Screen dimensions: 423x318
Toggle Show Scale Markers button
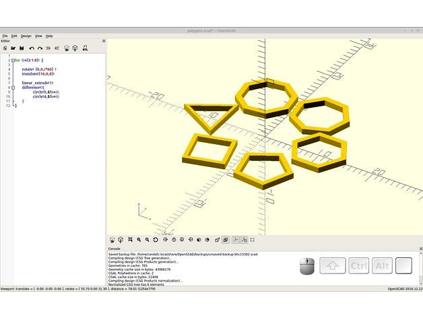point(244,240)
